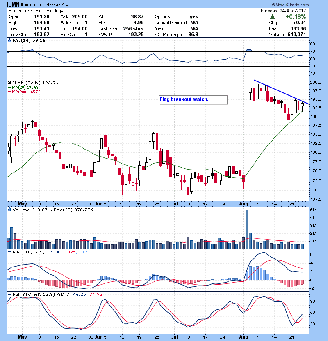Click the Last Size '256 shrs' value
Viewport: 328px width, 341px height.
point(133,28)
